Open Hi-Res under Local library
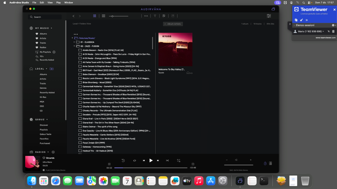The width and height of the screenshot is (337, 189). point(43,97)
